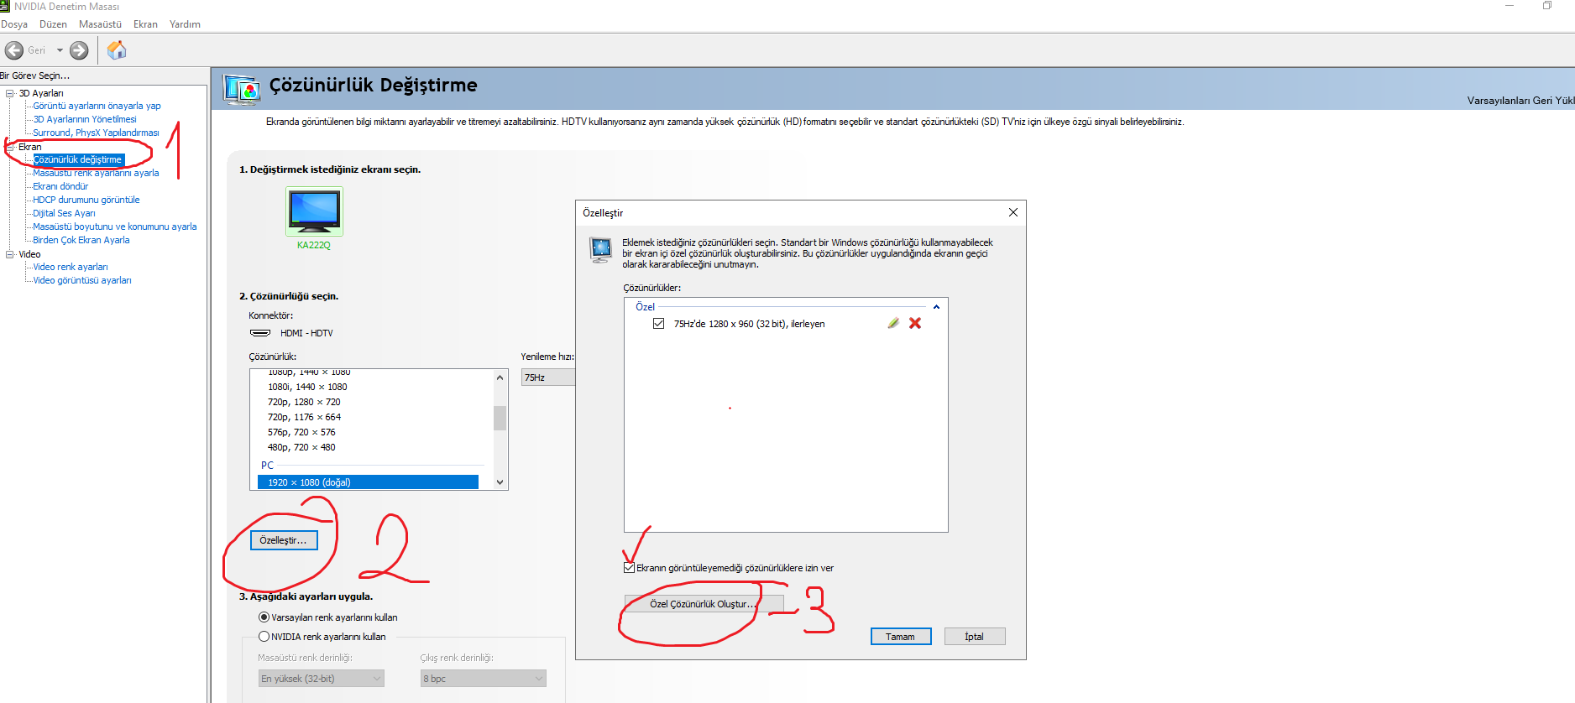Select '1920 × 1080 (doğal)' resolution
Viewport: 1575px width, 703px height.
(x=369, y=482)
